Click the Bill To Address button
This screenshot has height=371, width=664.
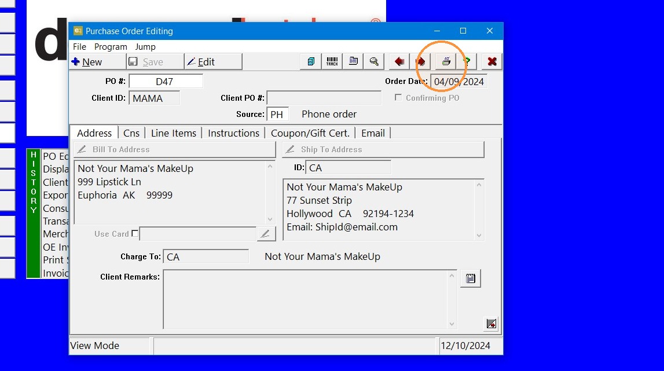pos(174,149)
